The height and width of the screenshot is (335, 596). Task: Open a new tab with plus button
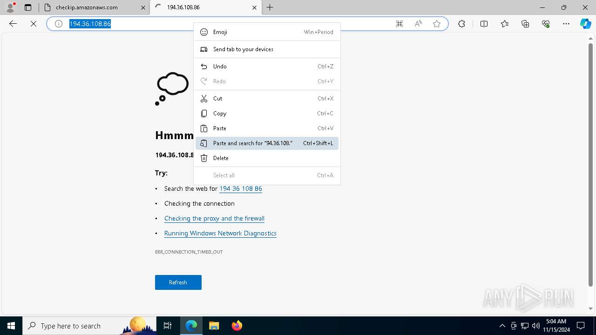270,7
